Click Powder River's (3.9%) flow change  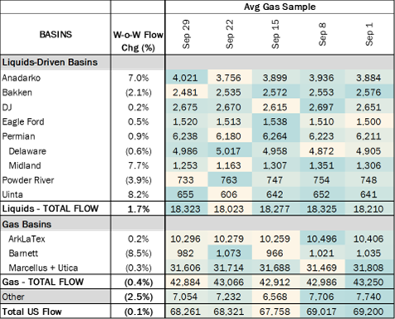coord(139,180)
